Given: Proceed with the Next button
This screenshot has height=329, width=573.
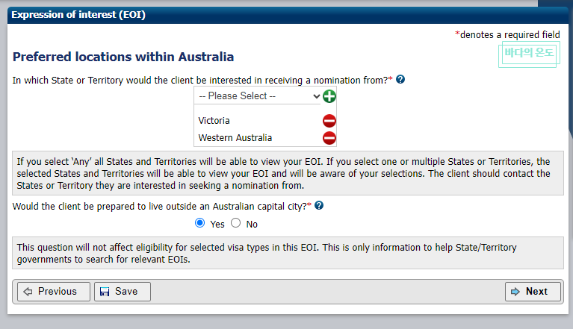Looking at the screenshot, I should click(533, 292).
